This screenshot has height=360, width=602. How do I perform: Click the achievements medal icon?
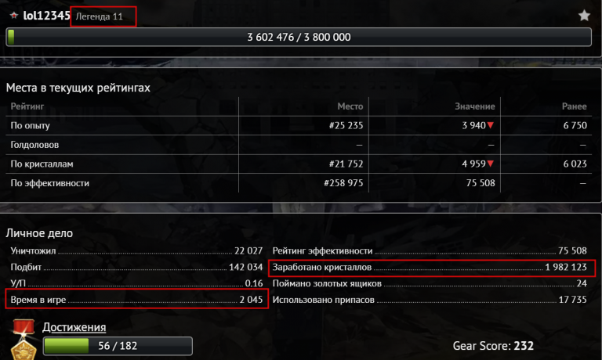24,340
